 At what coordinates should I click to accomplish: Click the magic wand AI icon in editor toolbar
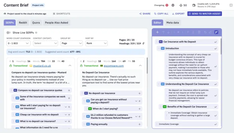[x=216, y=32]
